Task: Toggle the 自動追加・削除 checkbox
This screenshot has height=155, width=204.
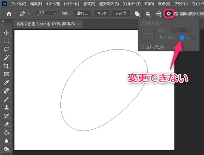Action: click(x=176, y=13)
